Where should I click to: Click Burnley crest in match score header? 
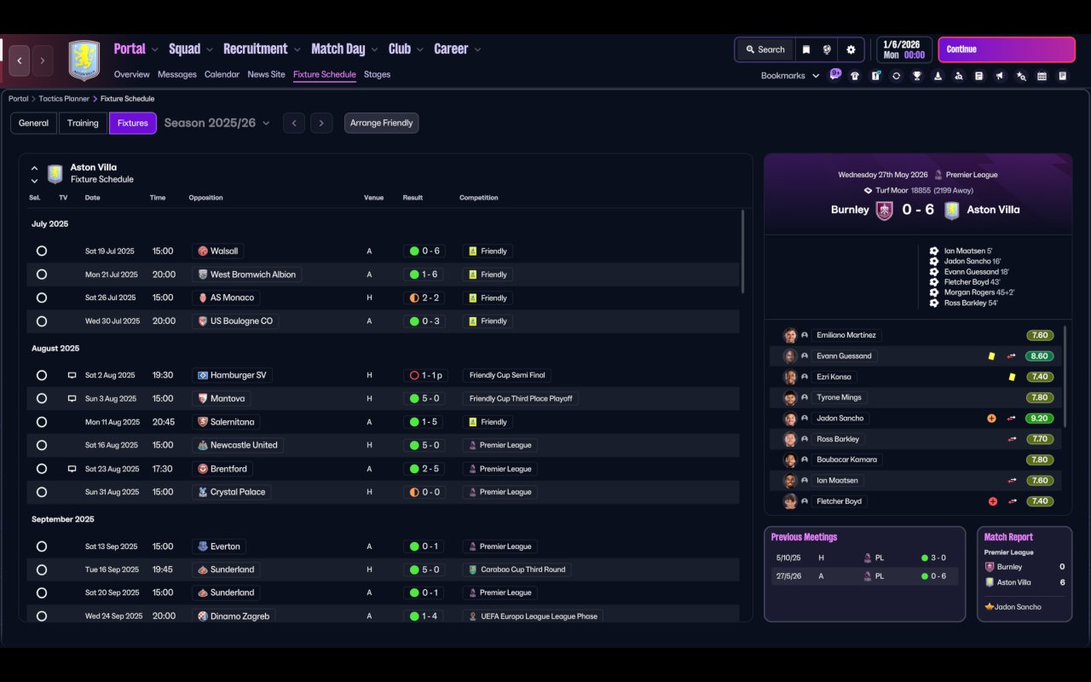(x=885, y=211)
